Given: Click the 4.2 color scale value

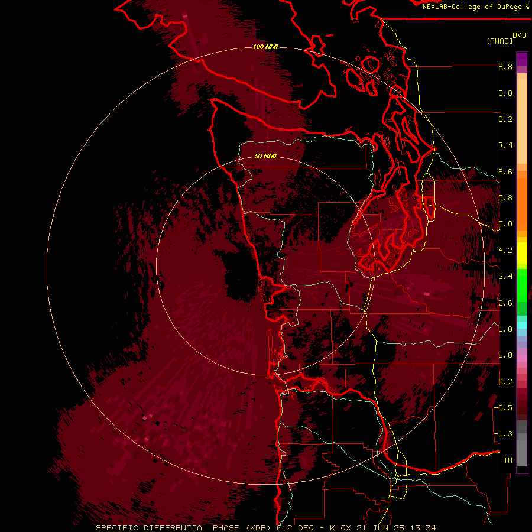Looking at the screenshot, I should click(x=505, y=251).
